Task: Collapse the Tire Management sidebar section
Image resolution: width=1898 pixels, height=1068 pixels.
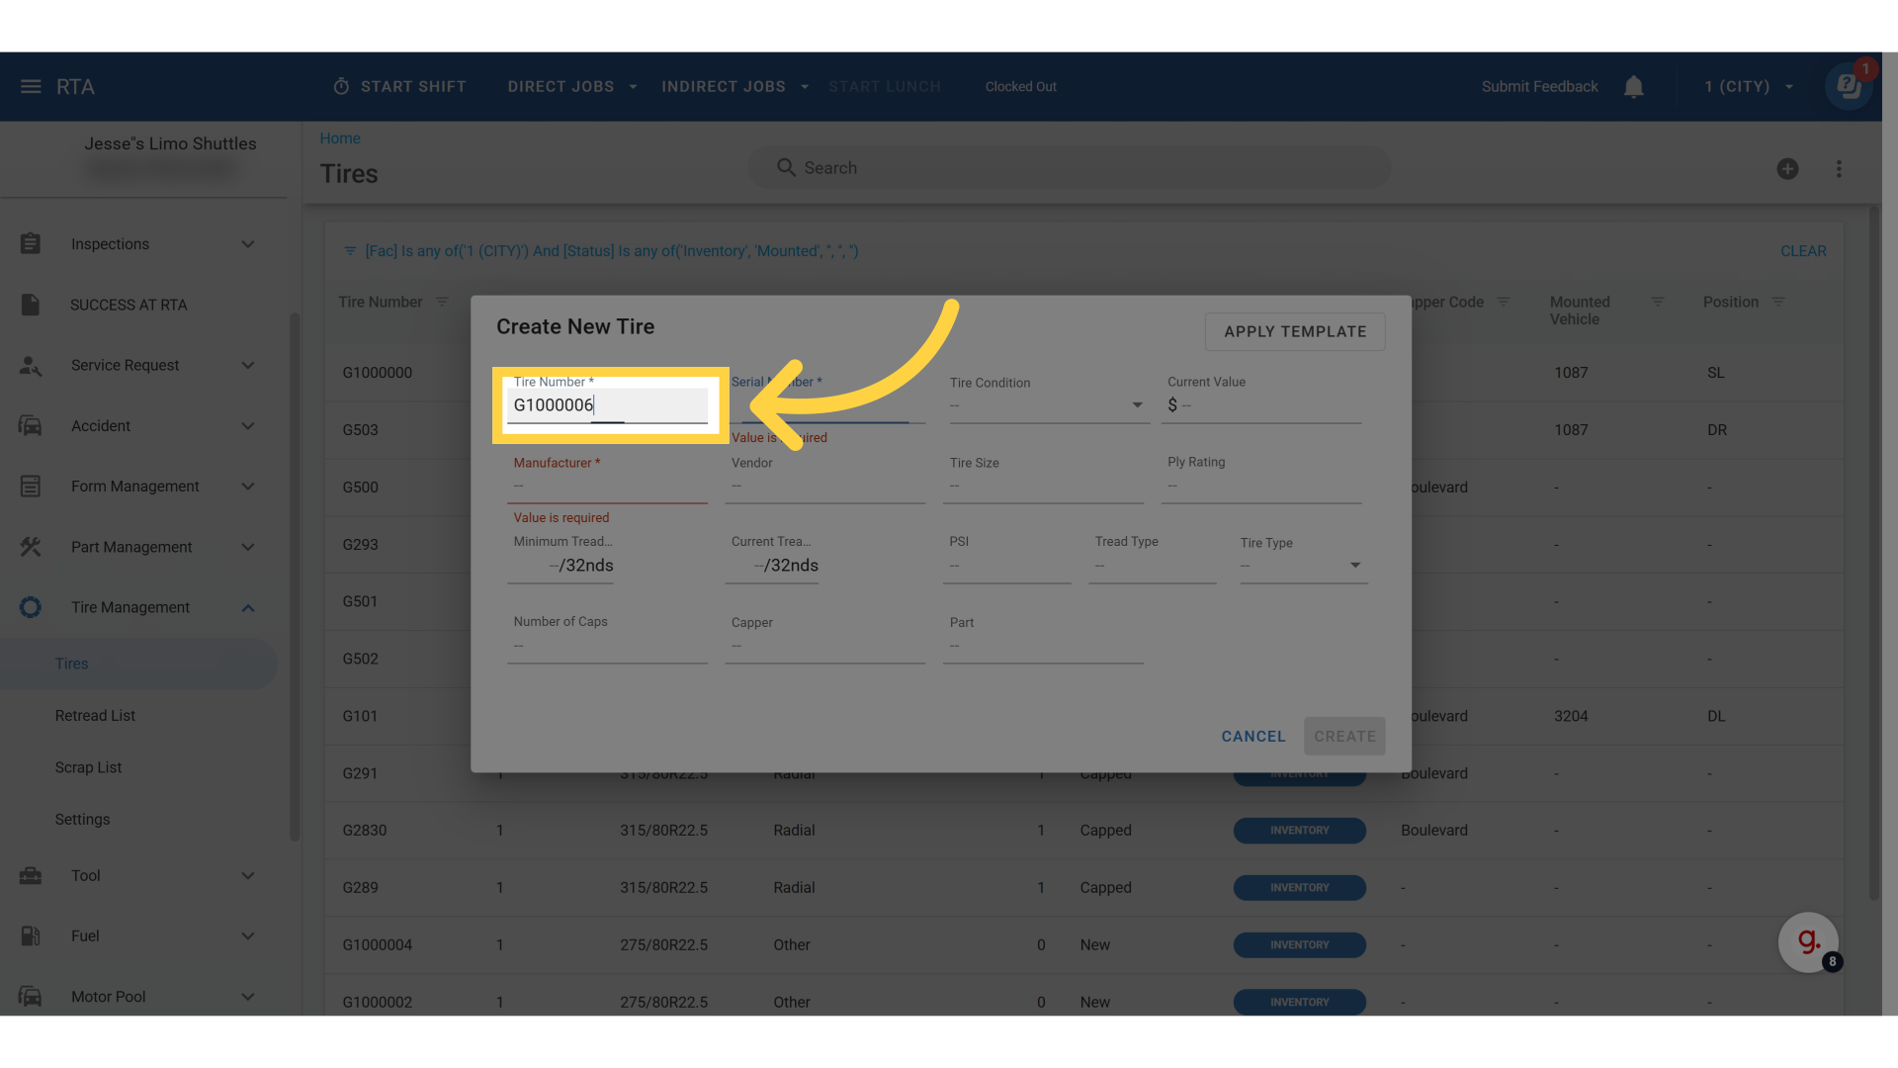Action: coord(248,608)
